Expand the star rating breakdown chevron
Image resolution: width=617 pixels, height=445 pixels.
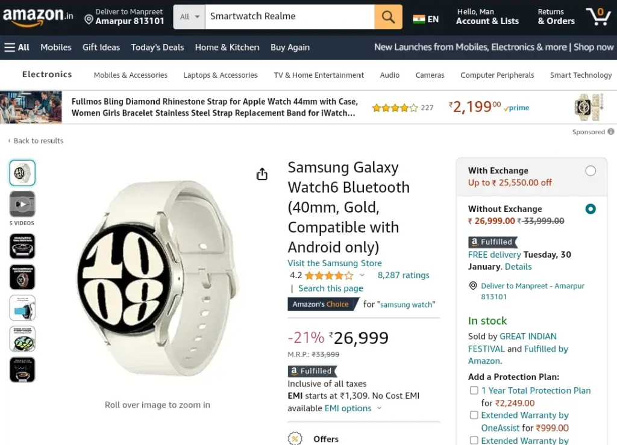362,275
